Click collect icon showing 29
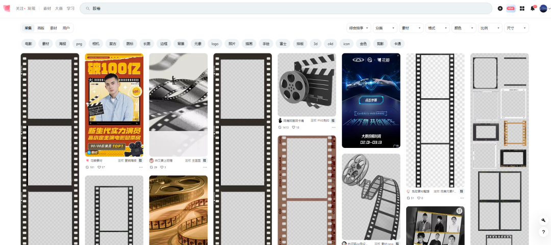The height and width of the screenshot is (245, 551). (x=152, y=167)
